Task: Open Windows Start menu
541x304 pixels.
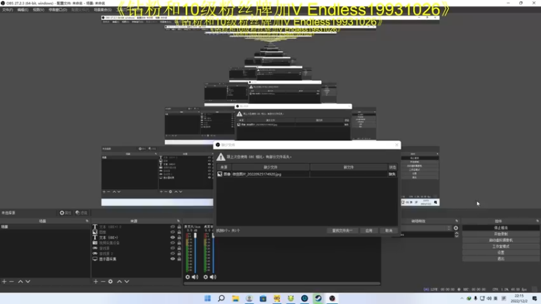Action: [208, 298]
